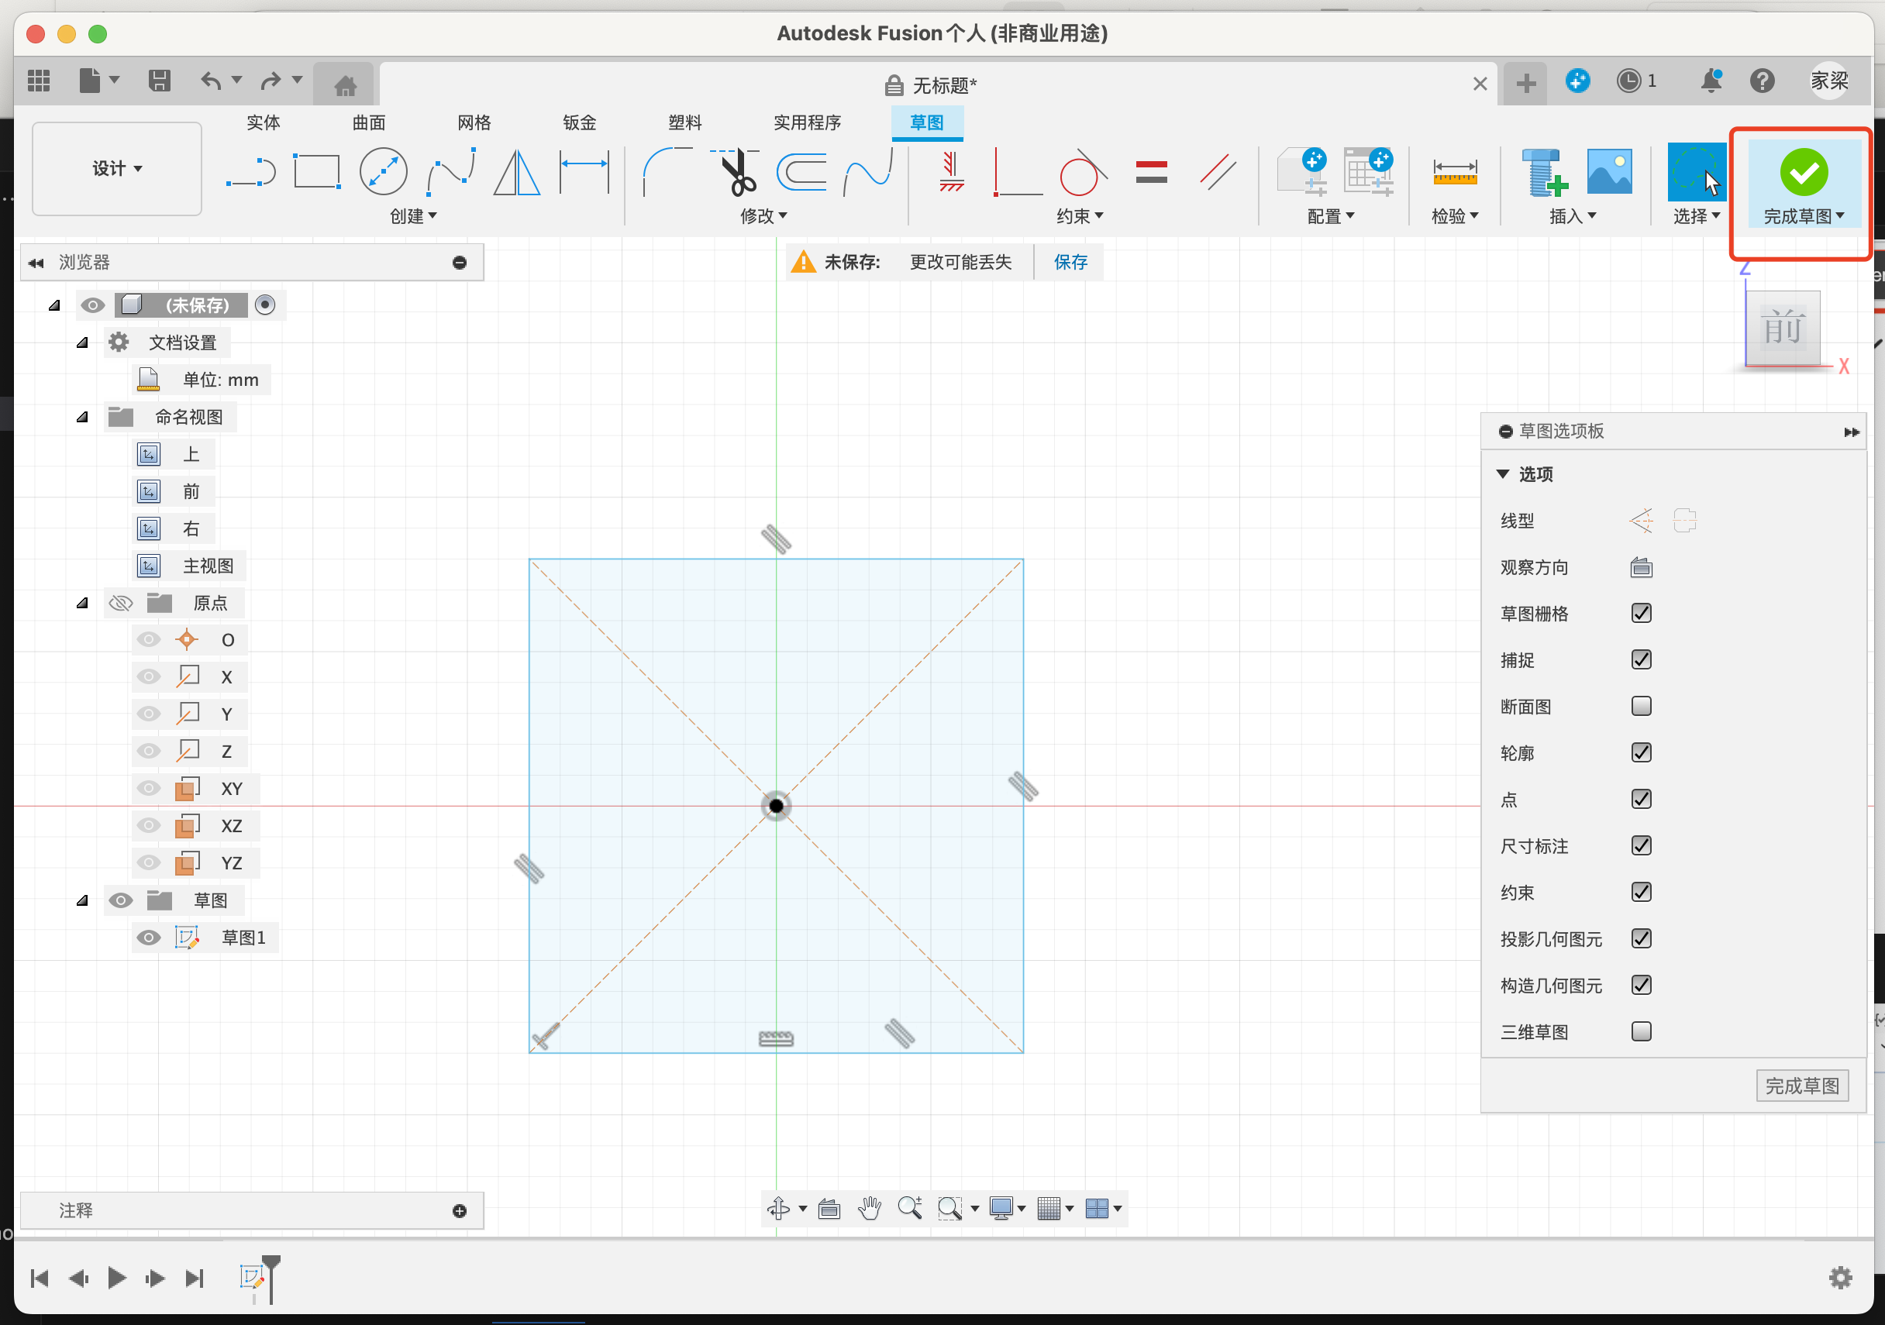Select the Fillet tool
The image size is (1885, 1325).
point(667,171)
